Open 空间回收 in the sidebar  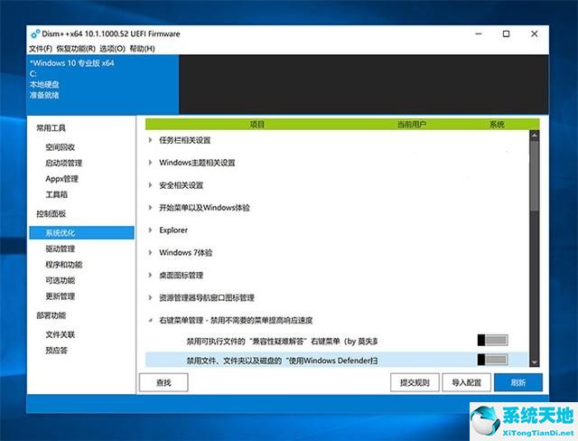(61, 147)
